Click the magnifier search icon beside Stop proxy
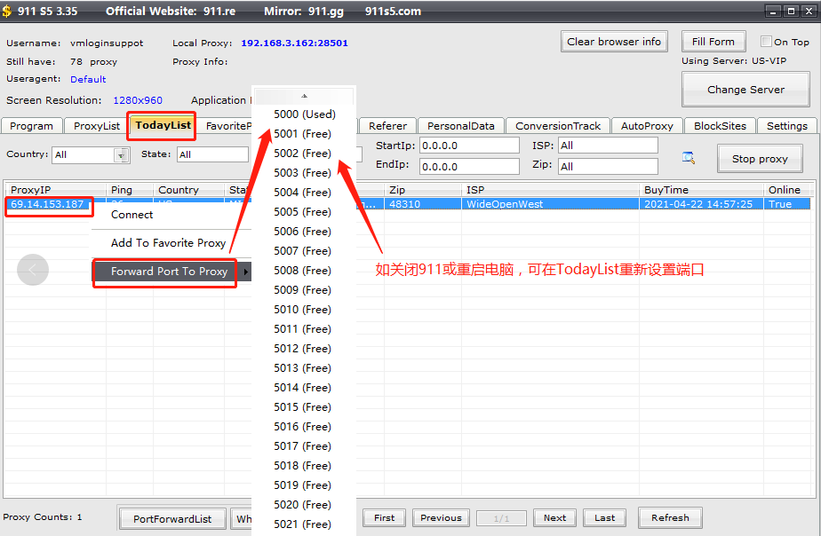 pyautogui.click(x=689, y=158)
